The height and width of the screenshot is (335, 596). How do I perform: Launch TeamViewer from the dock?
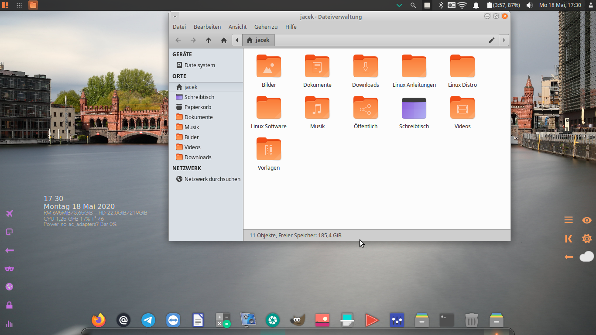pyautogui.click(x=173, y=320)
